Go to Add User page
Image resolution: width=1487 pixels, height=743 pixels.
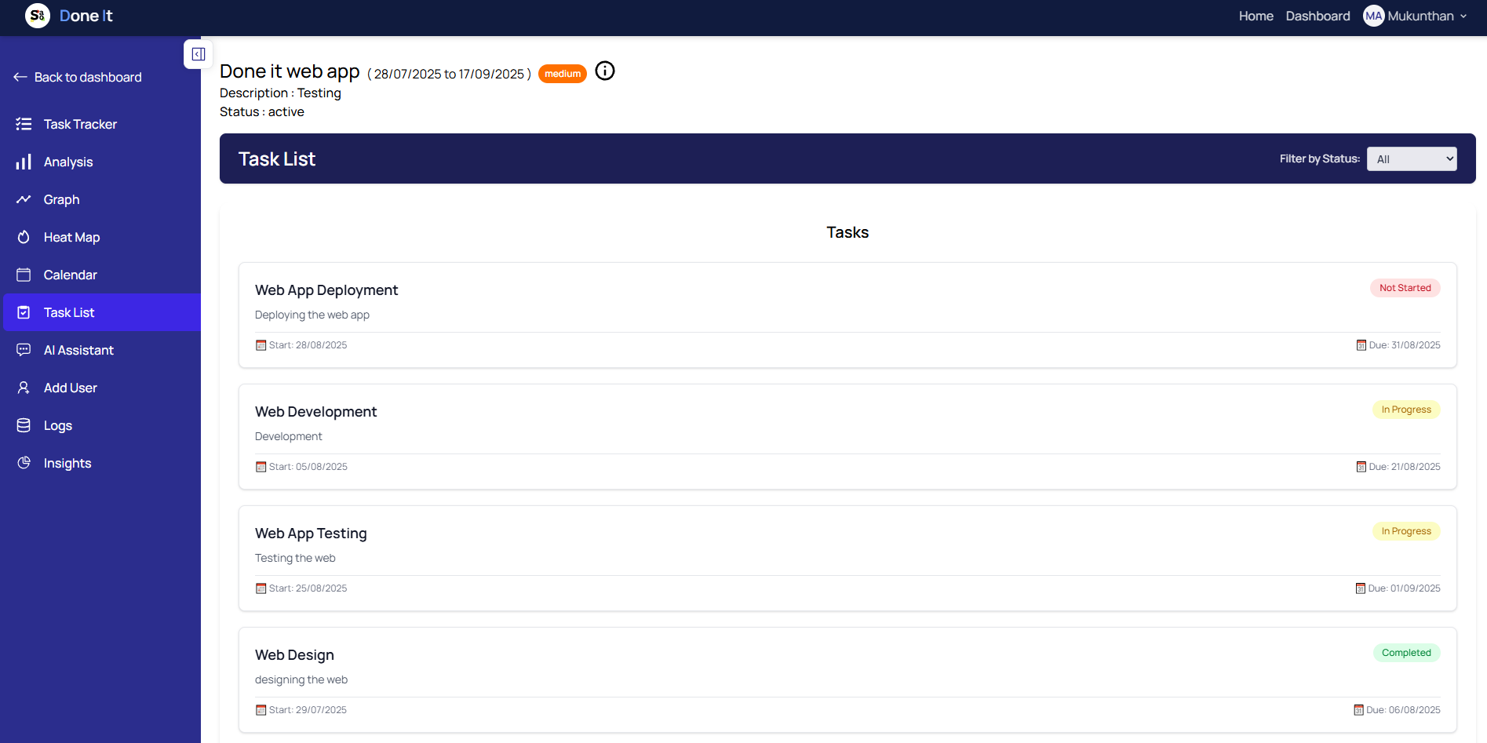[x=102, y=388]
